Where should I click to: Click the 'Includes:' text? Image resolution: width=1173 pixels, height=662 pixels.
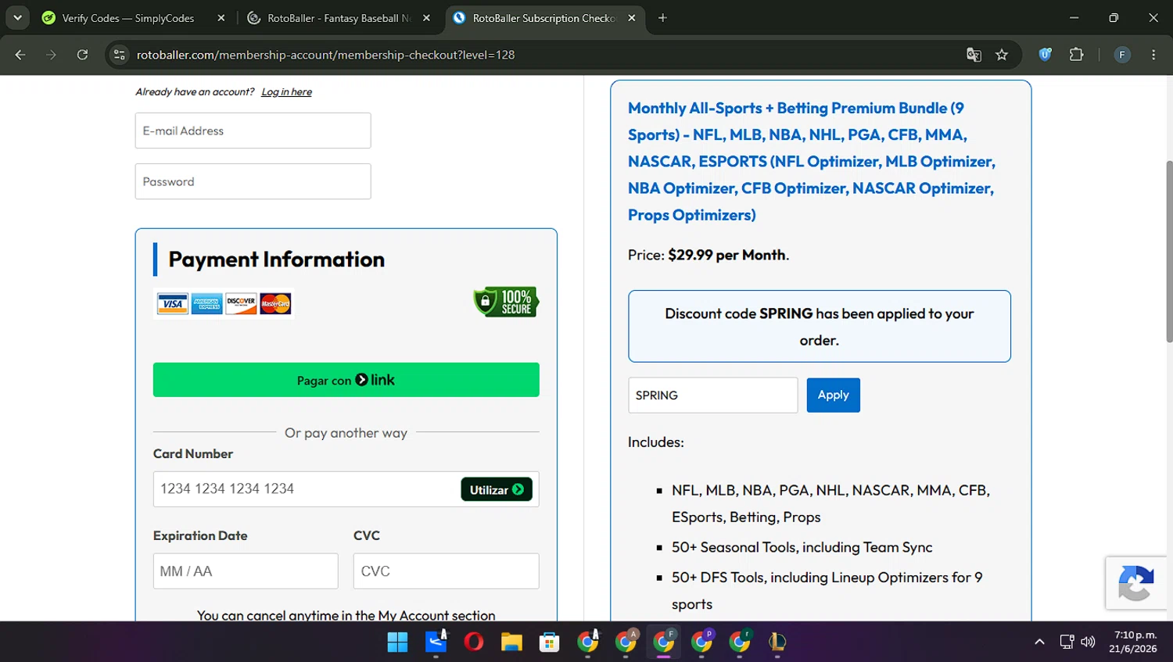[x=656, y=442]
